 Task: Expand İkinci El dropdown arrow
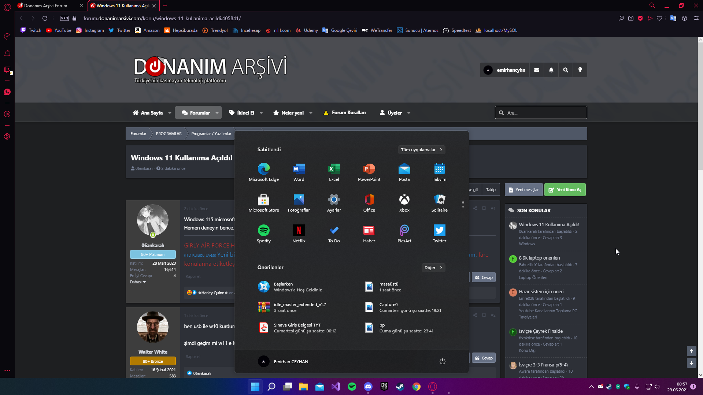(x=261, y=113)
